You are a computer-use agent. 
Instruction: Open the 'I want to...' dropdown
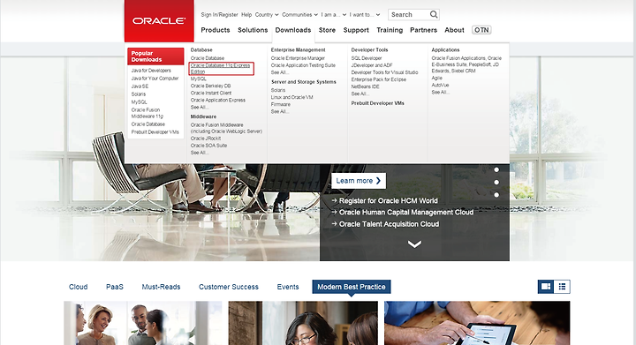(365, 15)
